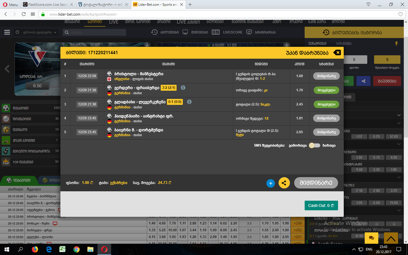Select the 3.35 odds in right panel
The image size is (408, 255).
pos(377,170)
